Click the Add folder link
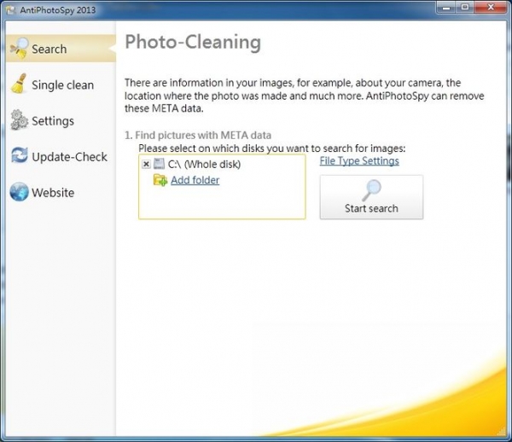The image size is (512, 442). pos(195,180)
